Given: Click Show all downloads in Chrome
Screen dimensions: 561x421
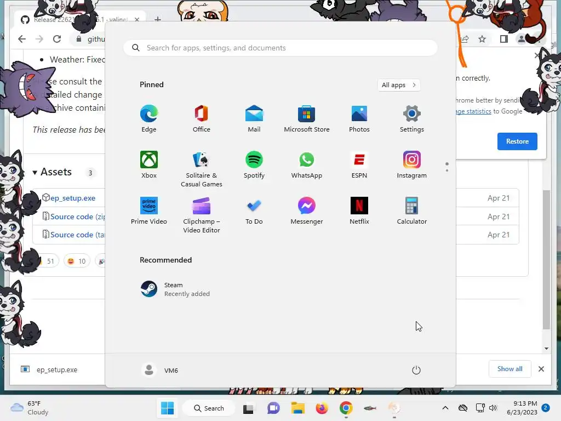Looking at the screenshot, I should point(510,369).
